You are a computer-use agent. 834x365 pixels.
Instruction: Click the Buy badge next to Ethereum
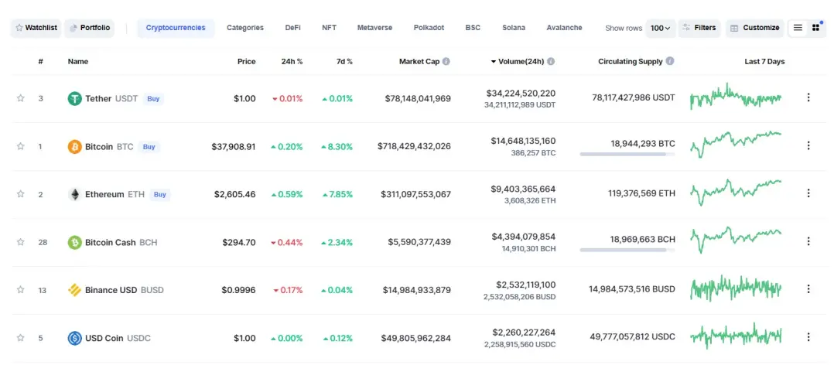160,194
